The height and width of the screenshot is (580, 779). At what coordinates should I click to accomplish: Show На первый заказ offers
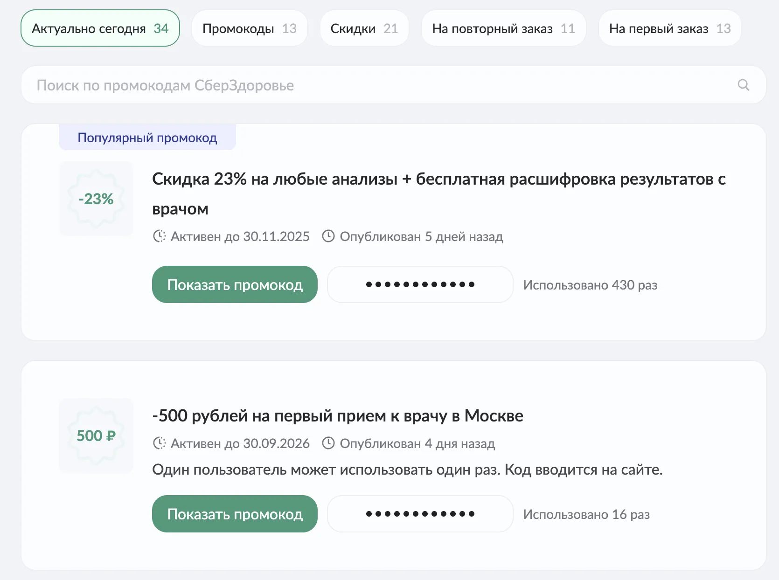tap(669, 28)
